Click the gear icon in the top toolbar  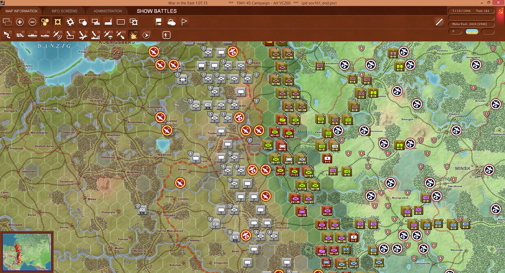tap(70, 22)
